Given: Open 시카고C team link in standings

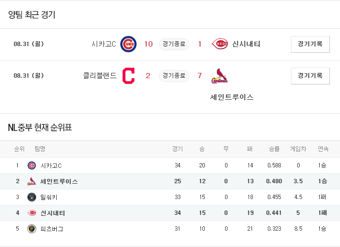Looking at the screenshot, I should tap(51, 166).
